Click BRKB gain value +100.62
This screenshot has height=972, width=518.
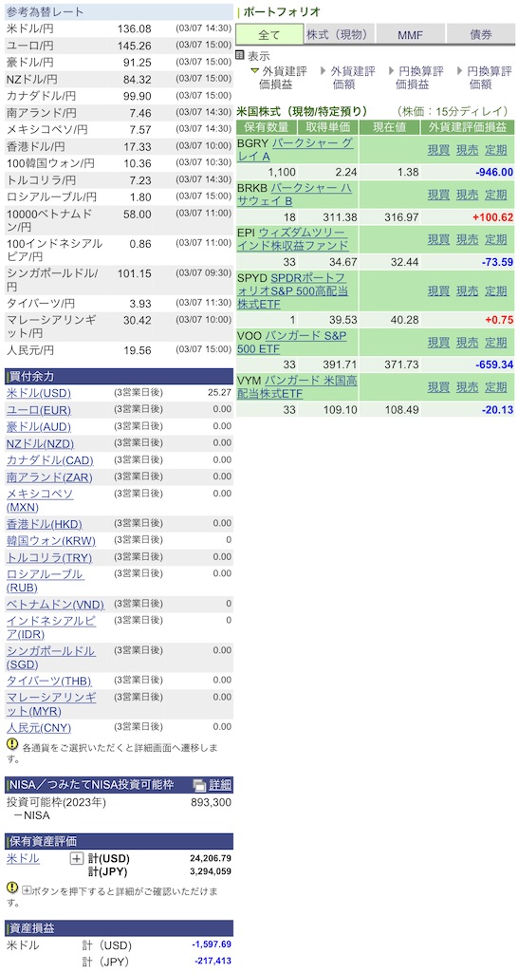point(493,217)
